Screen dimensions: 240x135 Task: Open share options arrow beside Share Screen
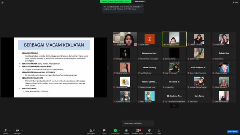pos(120,130)
